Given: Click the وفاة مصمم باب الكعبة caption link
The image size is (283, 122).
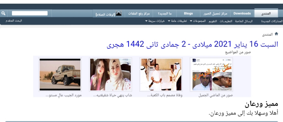Looking at the screenshot, I should point(165,95).
